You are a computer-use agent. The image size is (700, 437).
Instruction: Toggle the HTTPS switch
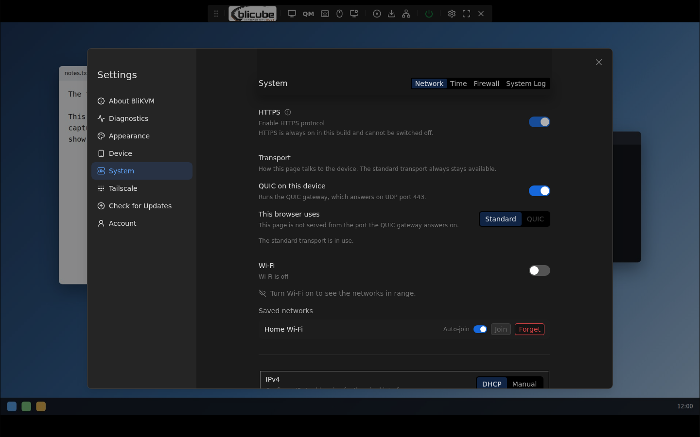[x=540, y=122]
